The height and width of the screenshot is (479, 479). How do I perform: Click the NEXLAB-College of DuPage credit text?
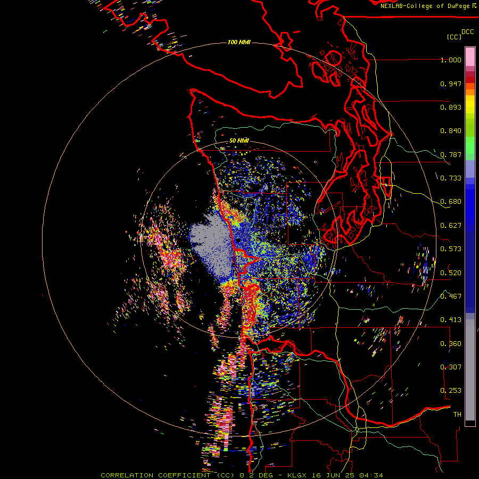pos(425,6)
